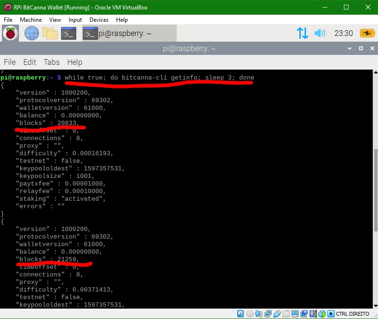Click the terminal scrollbar thumb
This screenshot has height=319, width=378.
point(376,190)
